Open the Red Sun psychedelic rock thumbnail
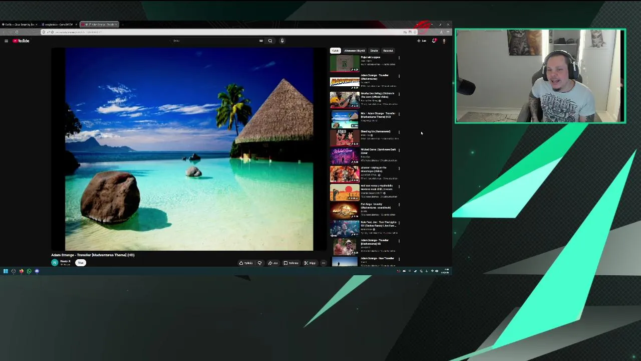 click(345, 193)
